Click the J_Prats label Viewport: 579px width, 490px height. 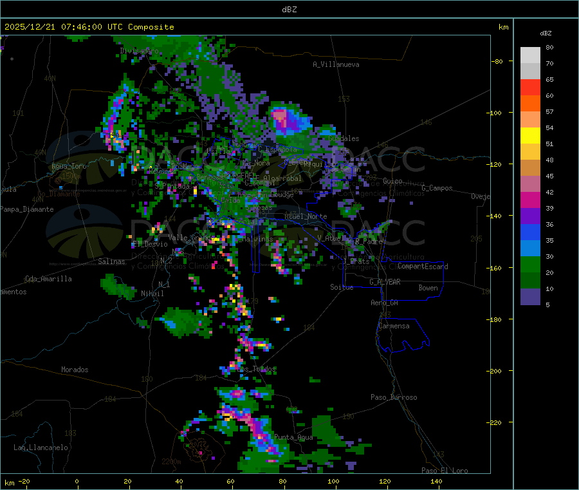[356, 261]
